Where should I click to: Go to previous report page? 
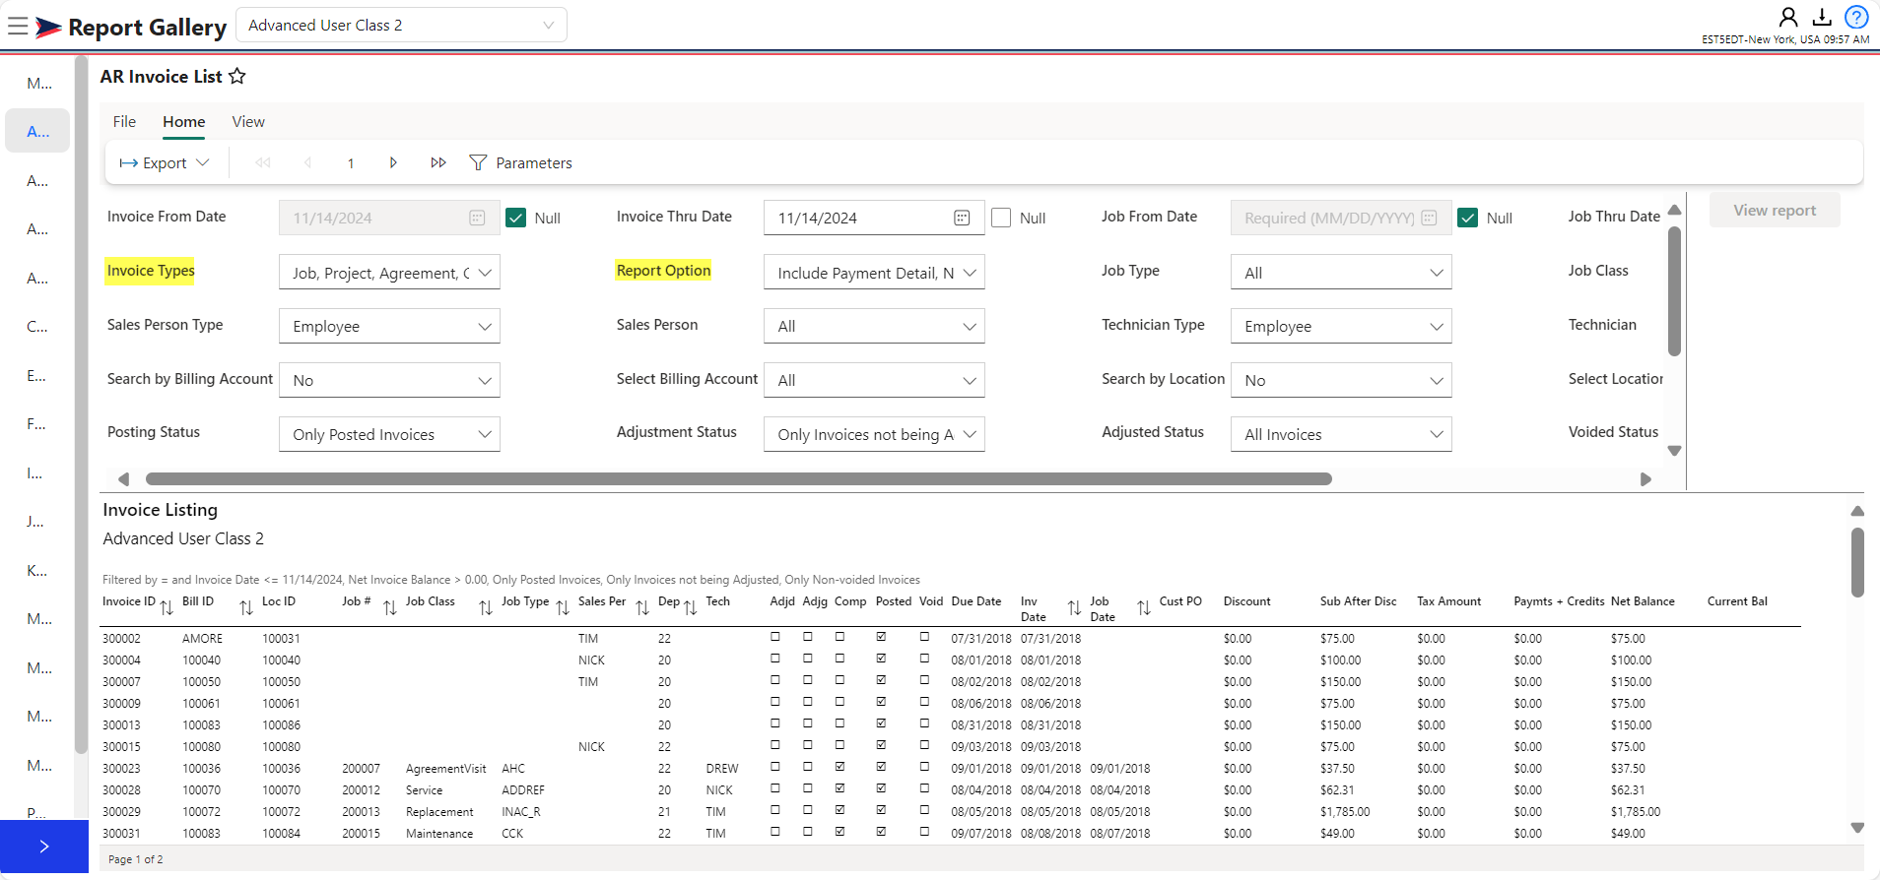307,162
